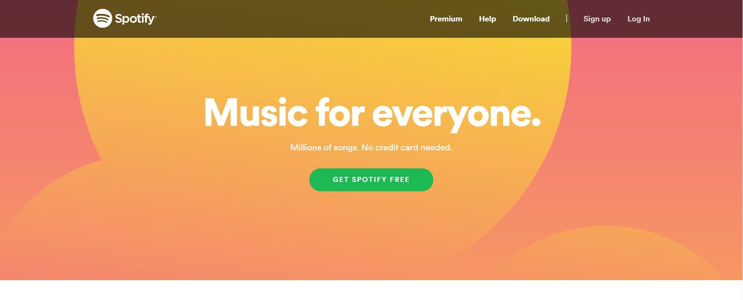Viewport: 743px width, 300px height.
Task: Select the Log In link
Action: [639, 19]
